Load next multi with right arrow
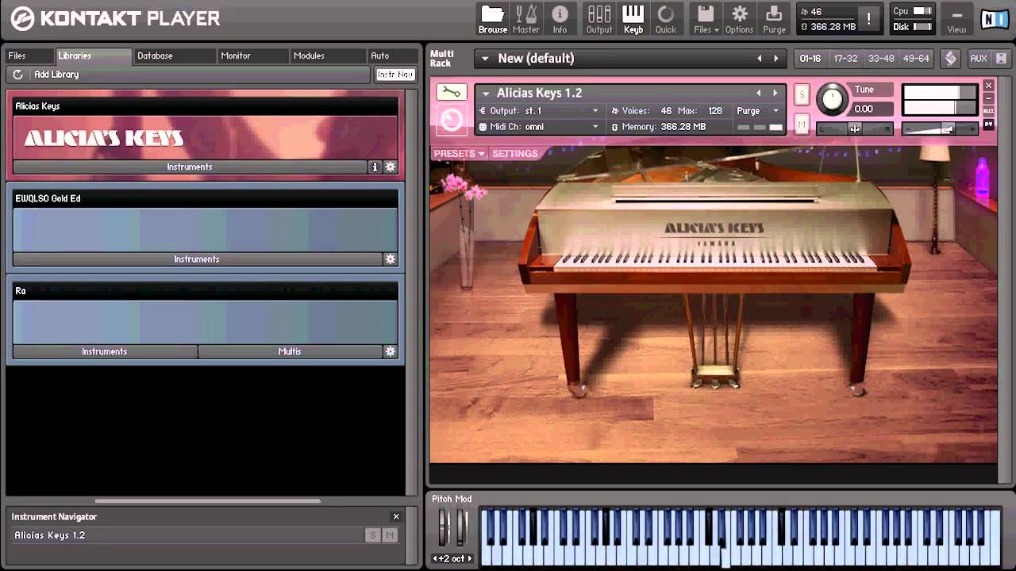1016x571 pixels. [x=775, y=59]
